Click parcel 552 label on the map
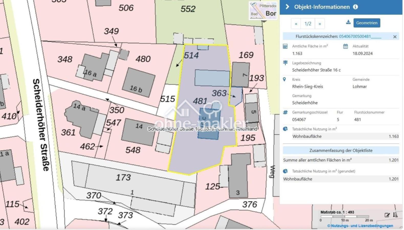 coord(188,9)
